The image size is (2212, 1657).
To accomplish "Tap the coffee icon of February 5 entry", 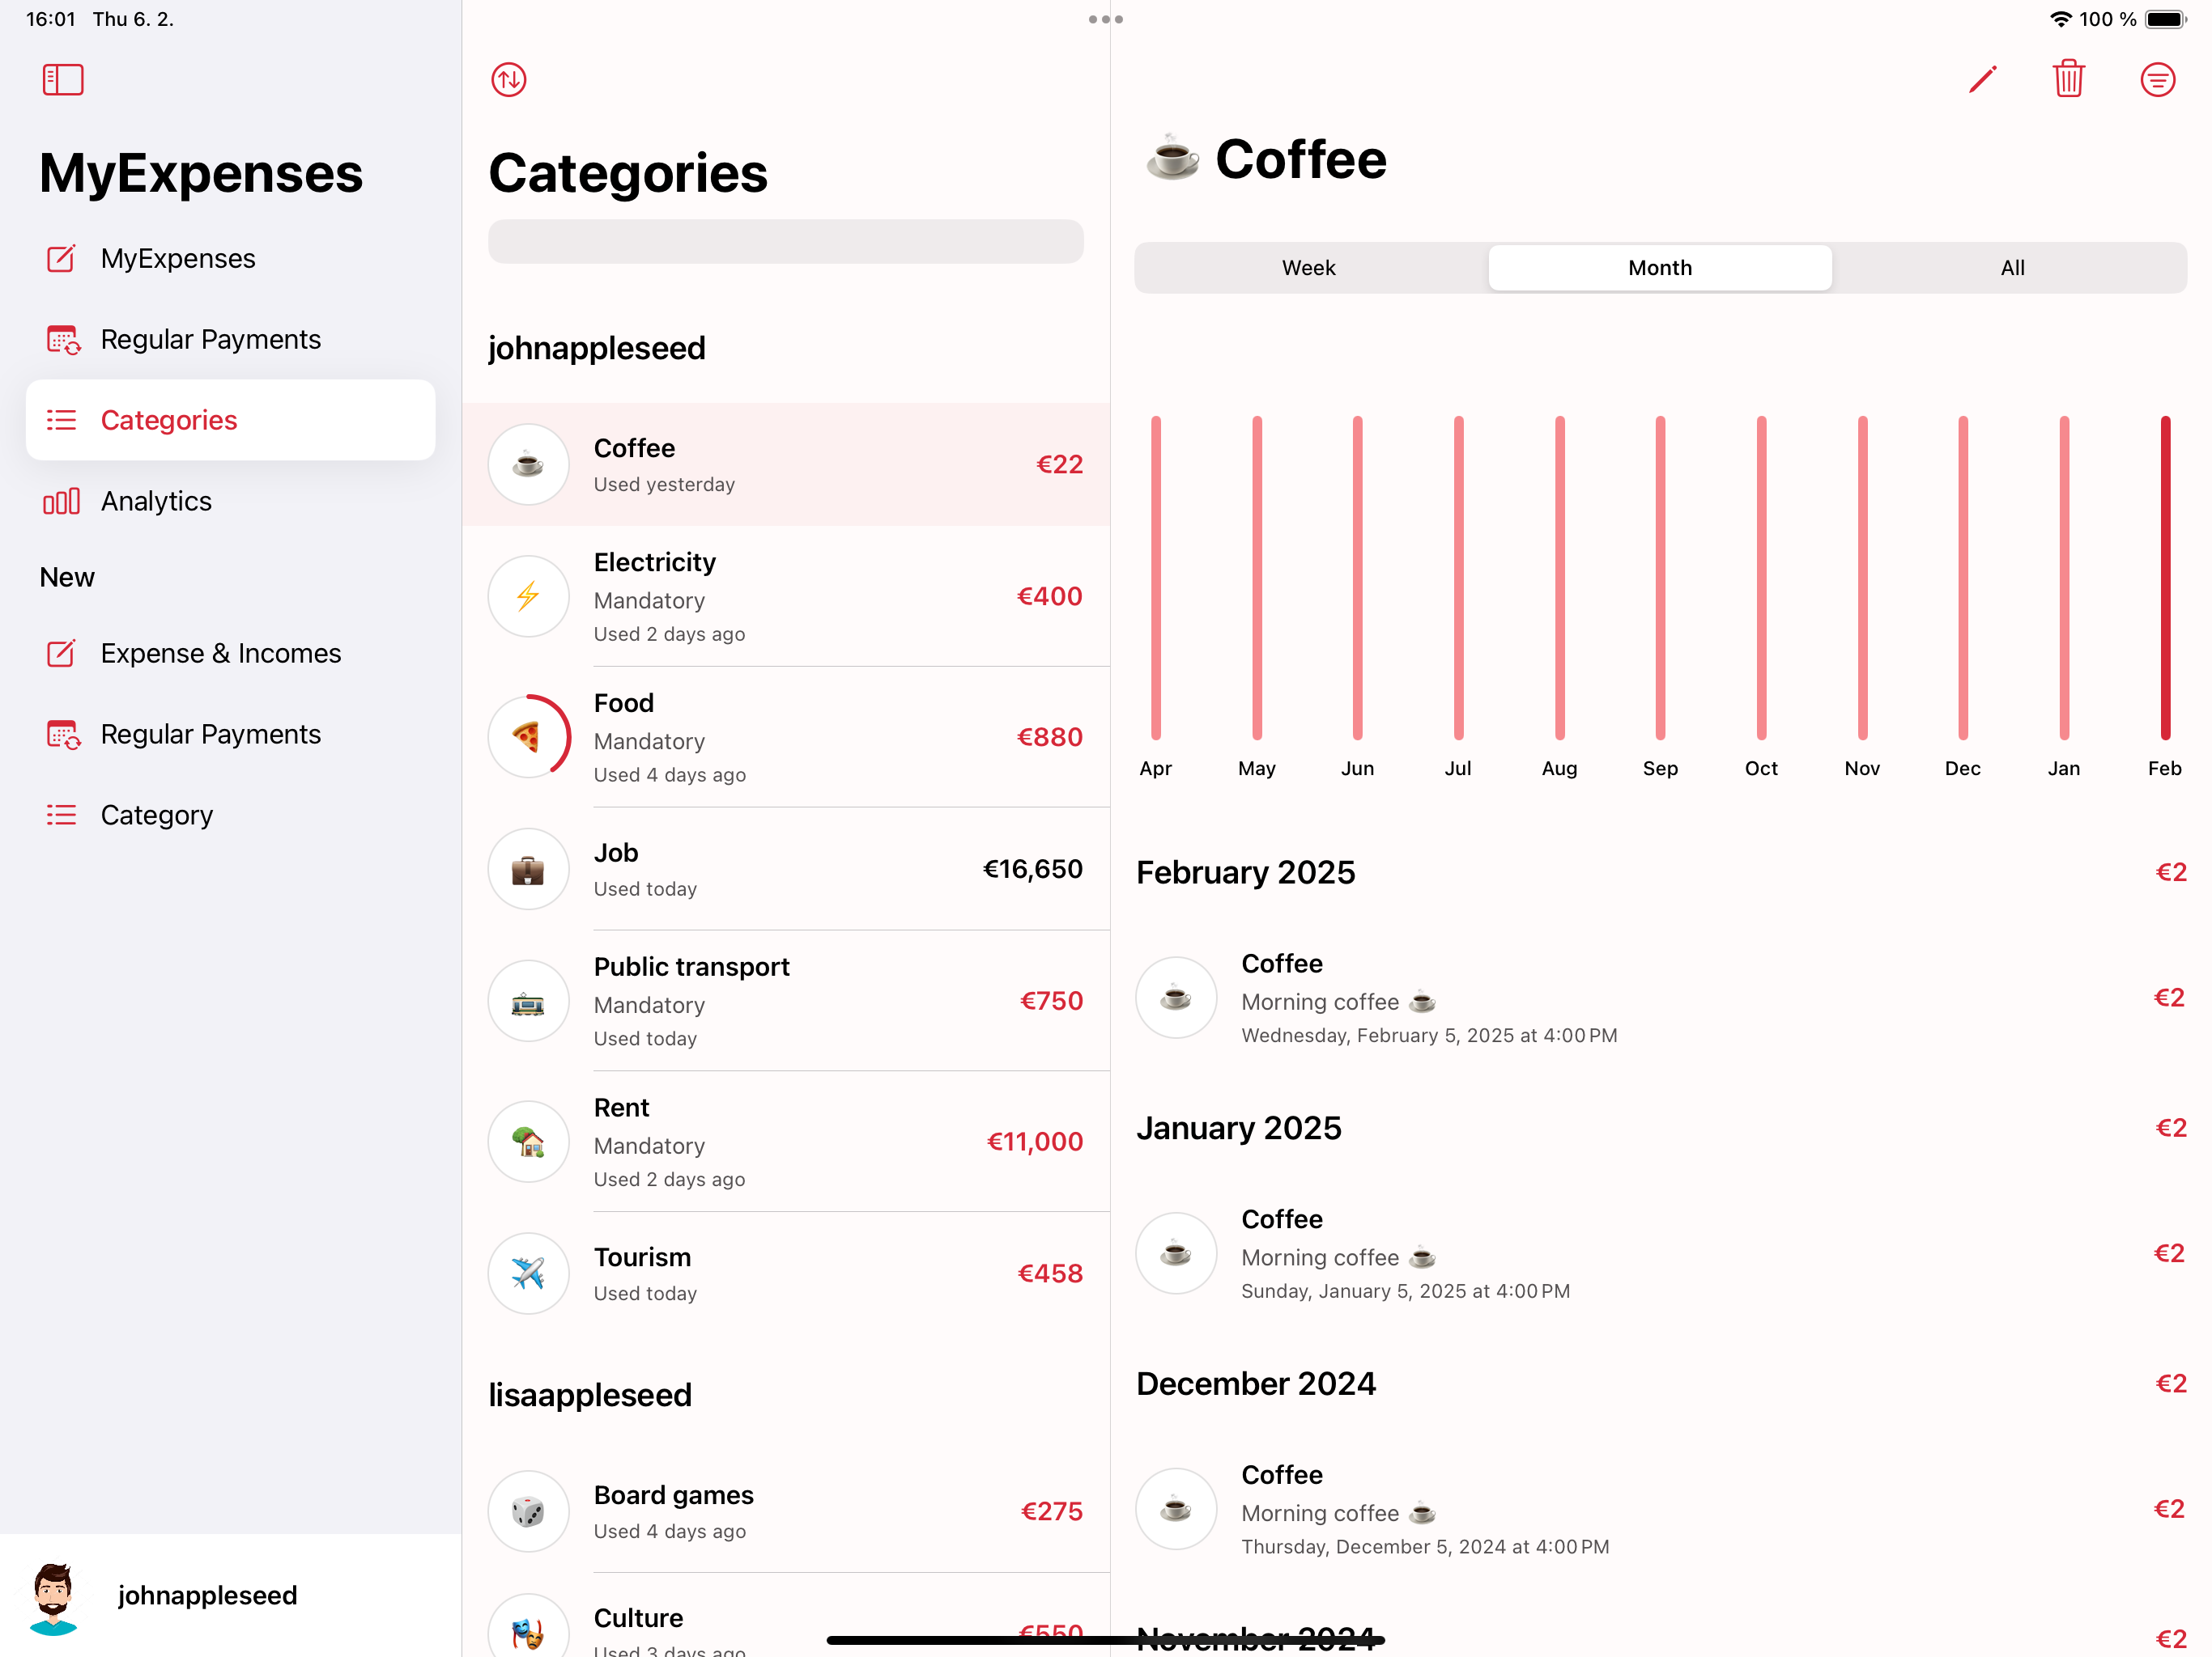I will [x=1176, y=998].
